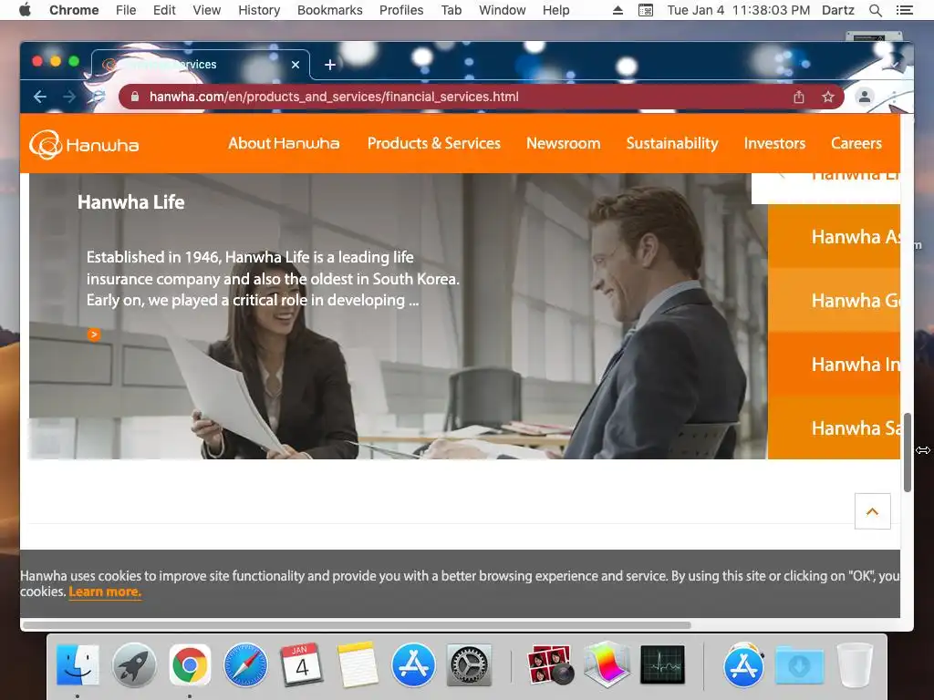This screenshot has height=700, width=934.
Task: Open Safari from the dock
Action: pos(245,664)
